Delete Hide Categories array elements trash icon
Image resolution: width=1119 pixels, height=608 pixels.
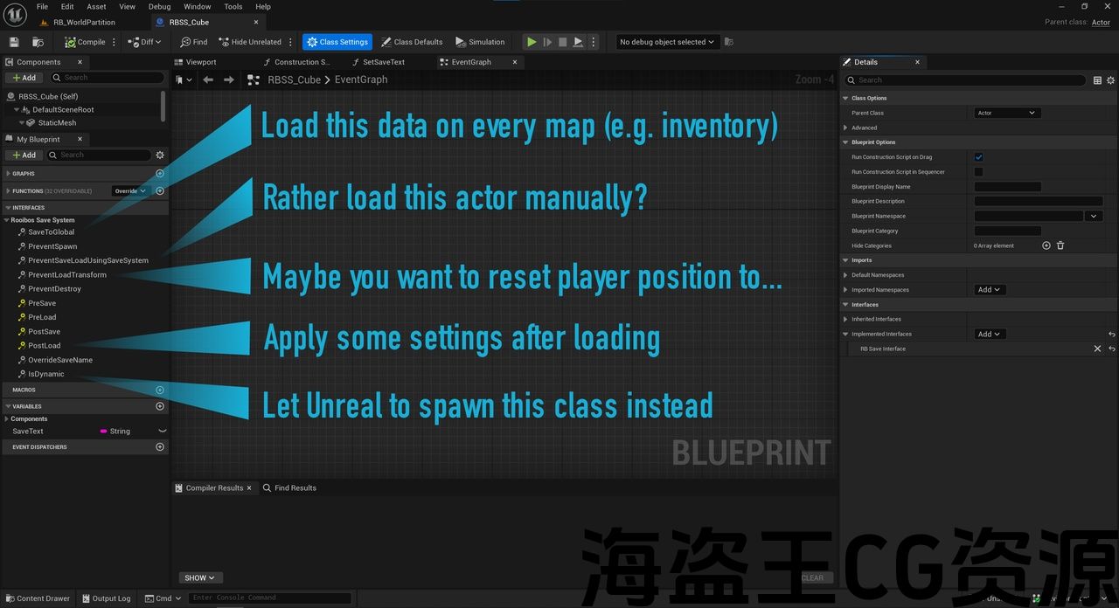tap(1060, 246)
